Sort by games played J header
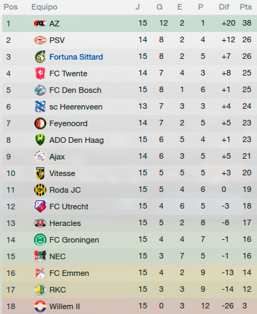This screenshot has width=257, height=314. coord(138,7)
